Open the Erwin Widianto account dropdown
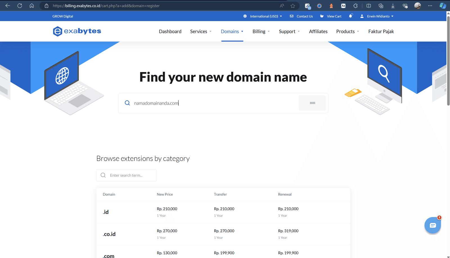 coord(377,16)
